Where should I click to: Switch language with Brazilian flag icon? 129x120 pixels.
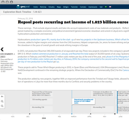[x=106, y=7]
